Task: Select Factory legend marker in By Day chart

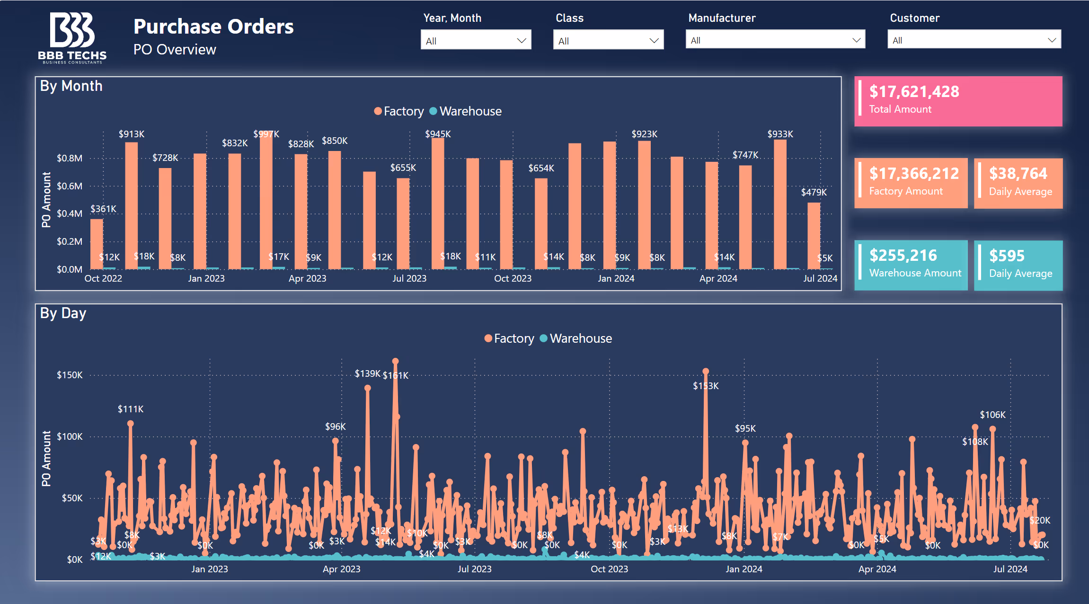Action: [x=488, y=338]
